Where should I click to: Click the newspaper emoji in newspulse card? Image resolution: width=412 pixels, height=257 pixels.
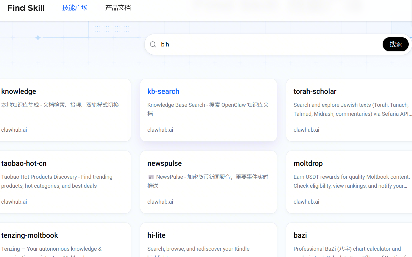(151, 177)
